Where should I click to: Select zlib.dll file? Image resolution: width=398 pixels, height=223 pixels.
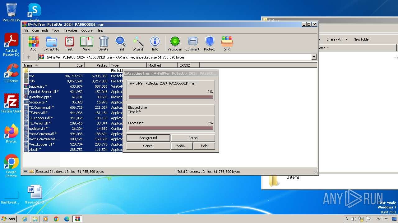point(73,150)
